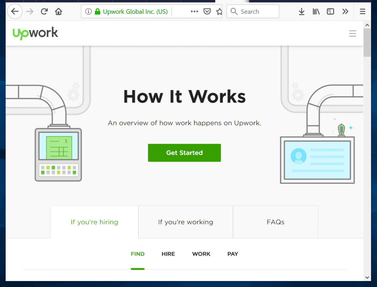
Task: Open the browser home page
Action: point(59,11)
